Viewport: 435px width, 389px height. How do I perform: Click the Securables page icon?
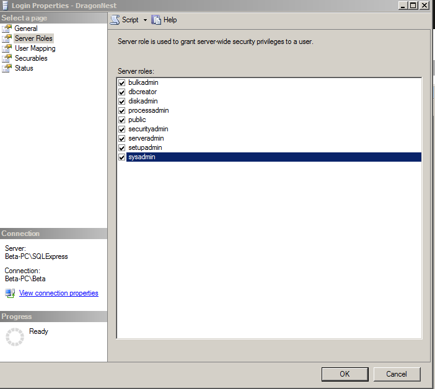point(7,58)
